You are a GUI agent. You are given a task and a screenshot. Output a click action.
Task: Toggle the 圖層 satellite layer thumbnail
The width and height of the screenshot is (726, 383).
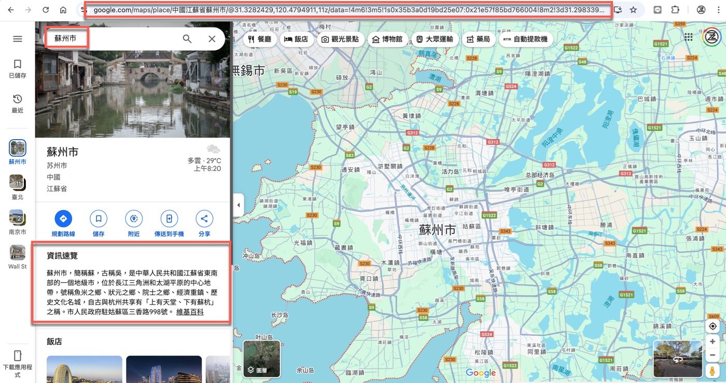coord(262,358)
